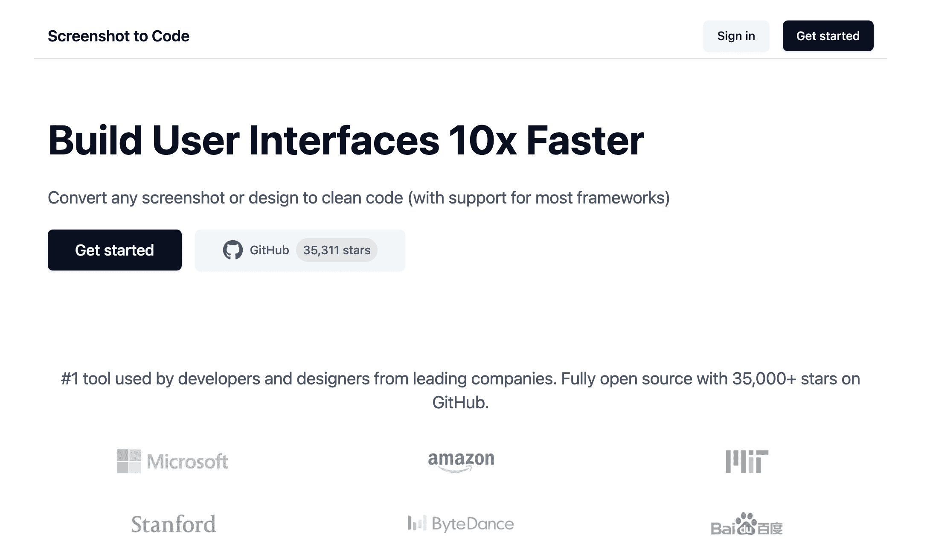Click the Build User Interfaces 10x Faster heading

tap(346, 140)
